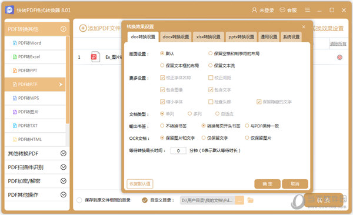Close the 转换效果设置 dialog with the X
The width and height of the screenshot is (353, 215).
pyautogui.click(x=304, y=27)
